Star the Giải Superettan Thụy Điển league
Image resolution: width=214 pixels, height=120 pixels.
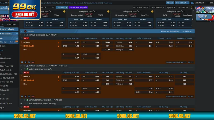point(25,69)
